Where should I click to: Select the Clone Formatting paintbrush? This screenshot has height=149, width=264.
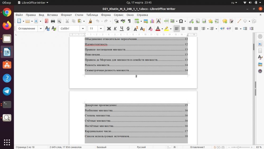pyautogui.click(x=90, y=21)
